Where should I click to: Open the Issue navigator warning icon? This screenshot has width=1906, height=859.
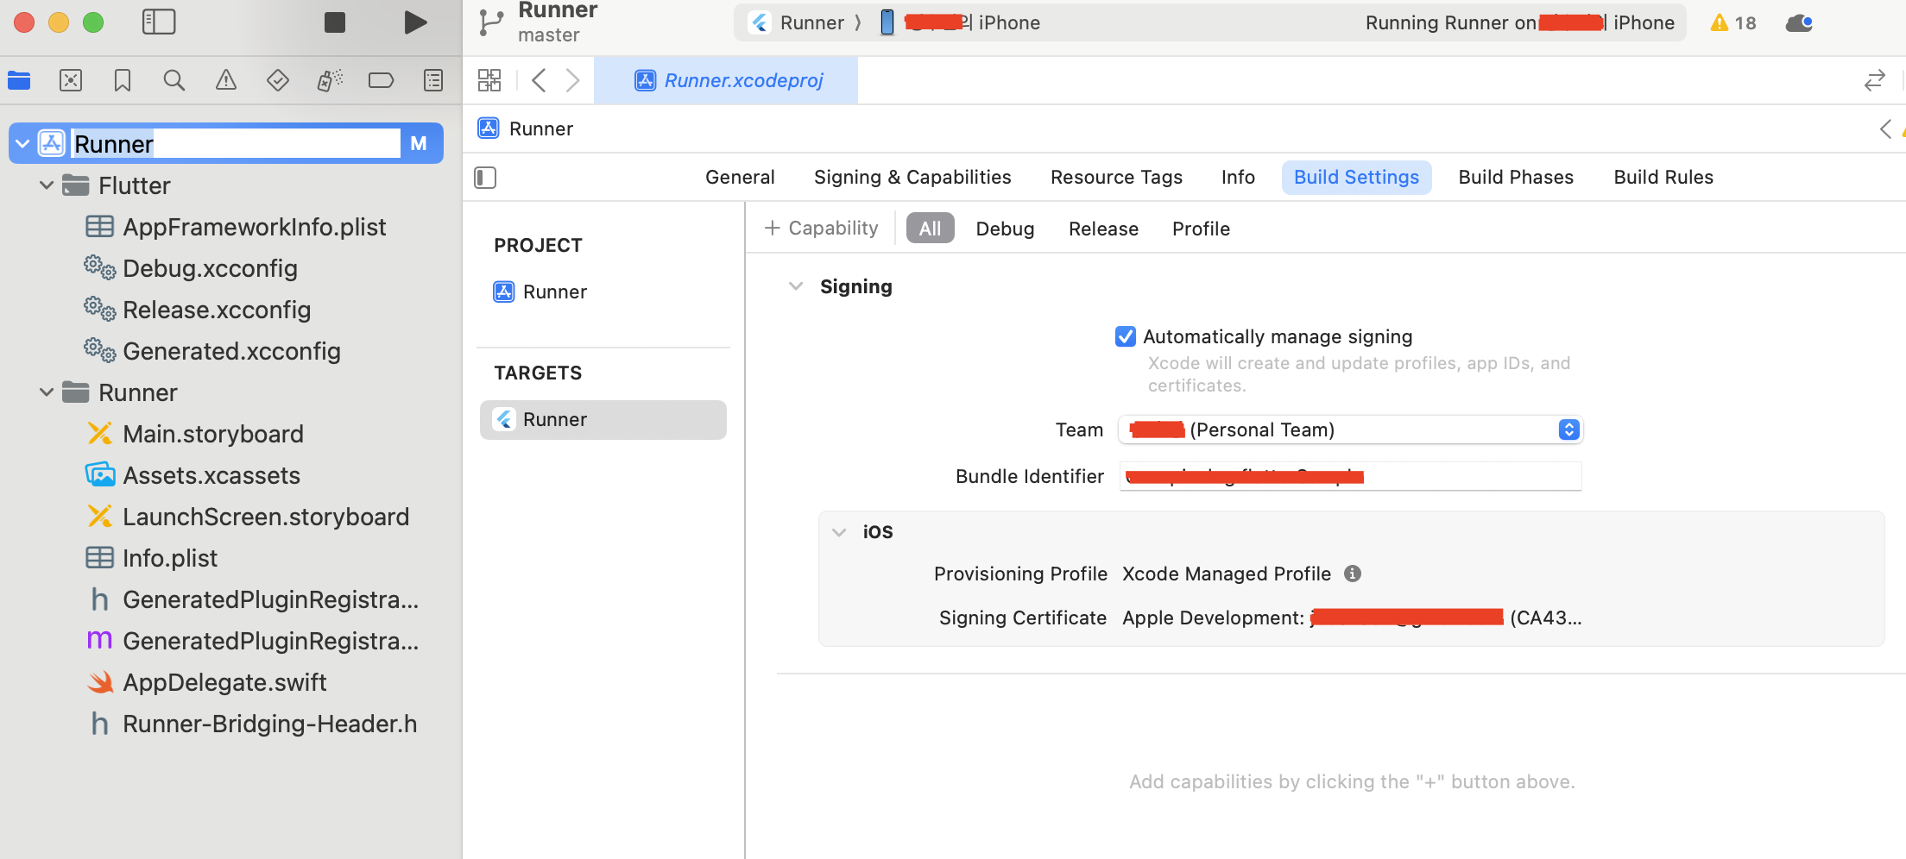[x=226, y=81]
